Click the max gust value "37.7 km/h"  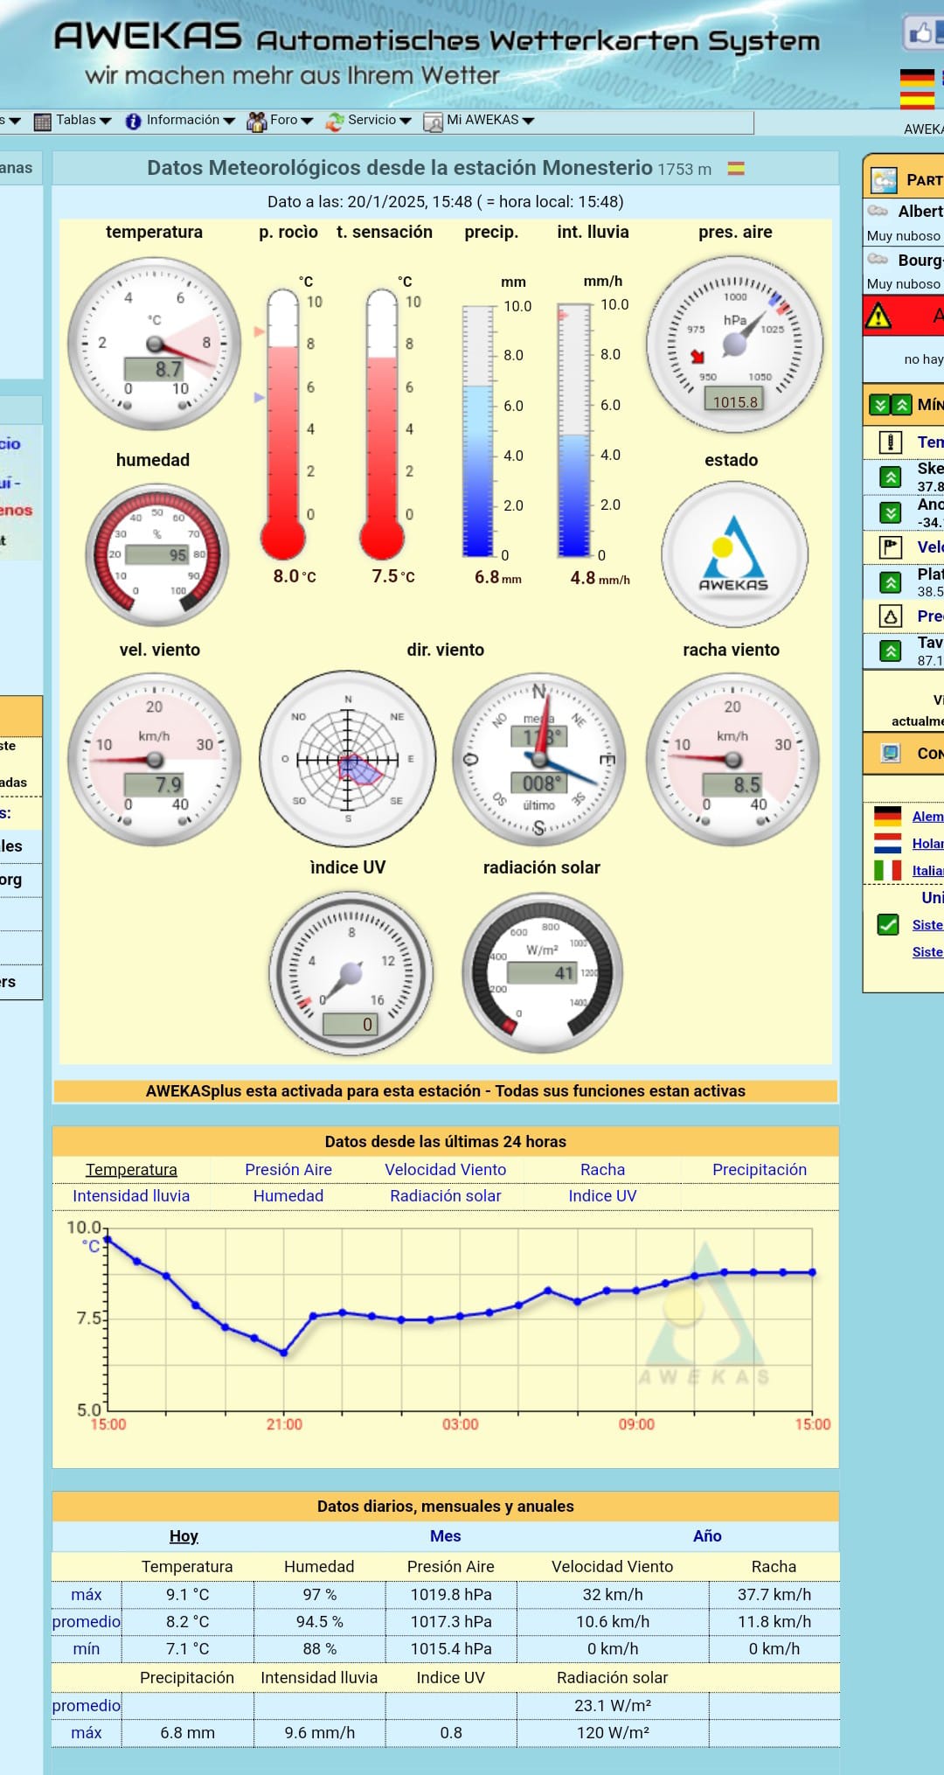774,1595
